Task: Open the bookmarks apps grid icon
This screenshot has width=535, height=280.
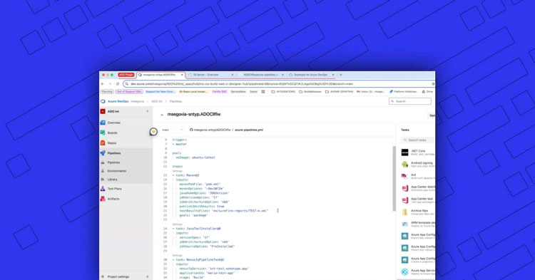Action: (263, 92)
